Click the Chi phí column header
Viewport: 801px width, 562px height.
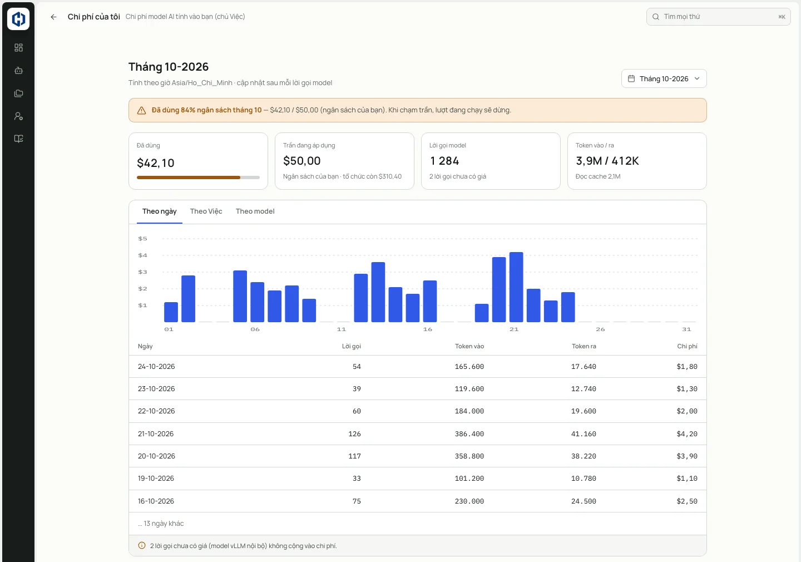687,346
